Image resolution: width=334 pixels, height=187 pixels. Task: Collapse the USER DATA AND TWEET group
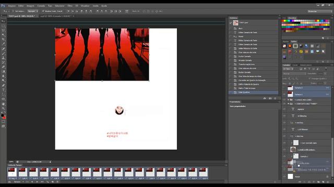[x=288, y=104]
